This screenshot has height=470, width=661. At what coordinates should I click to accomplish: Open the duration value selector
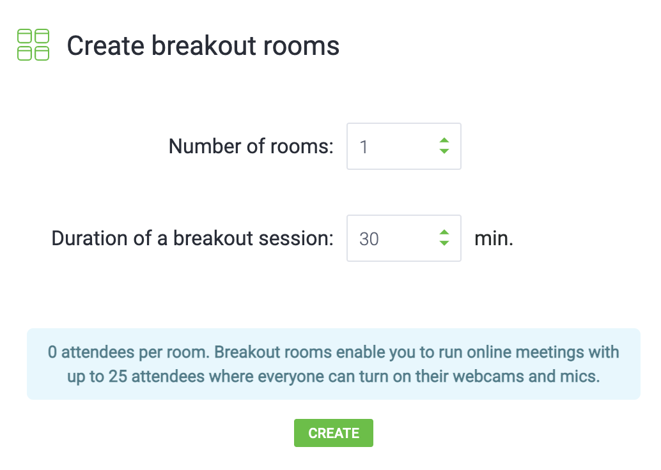396,238
